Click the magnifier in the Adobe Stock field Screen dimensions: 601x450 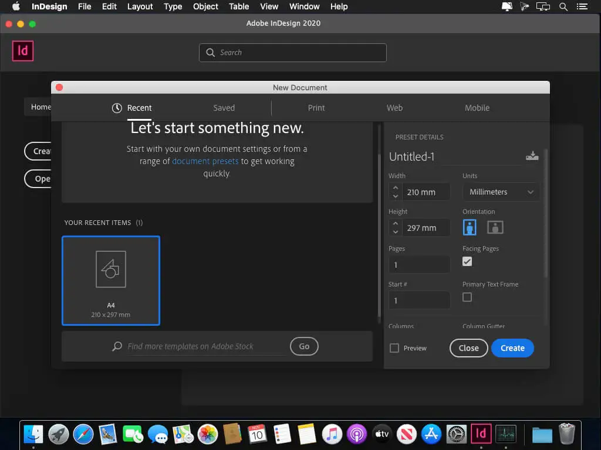click(x=117, y=346)
